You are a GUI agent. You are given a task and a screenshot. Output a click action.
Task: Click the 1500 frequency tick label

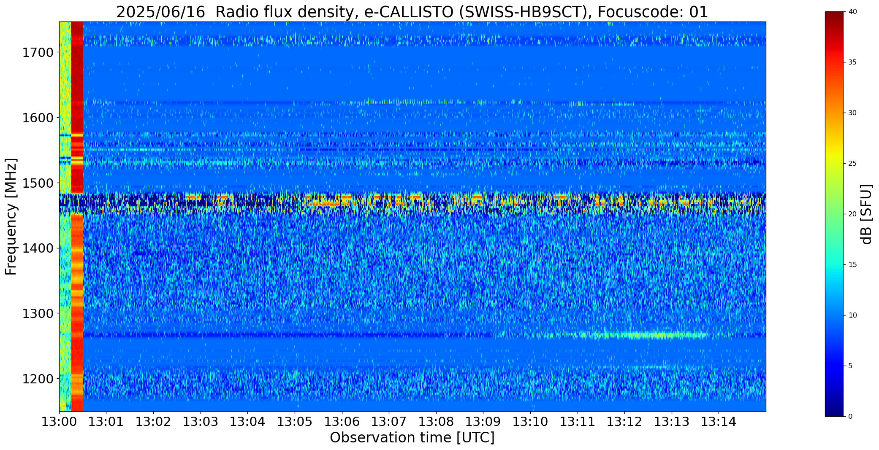tap(38, 183)
